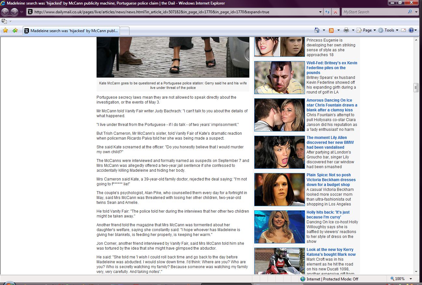Open the Favorites Center star icon
Viewport: 422px width, 285px height.
pyautogui.click(x=5, y=31)
